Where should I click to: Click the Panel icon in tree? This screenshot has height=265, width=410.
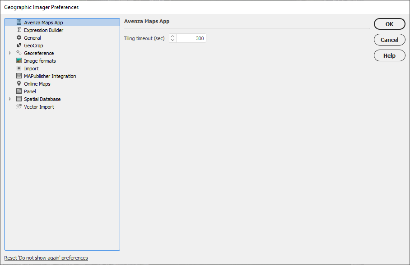point(19,91)
